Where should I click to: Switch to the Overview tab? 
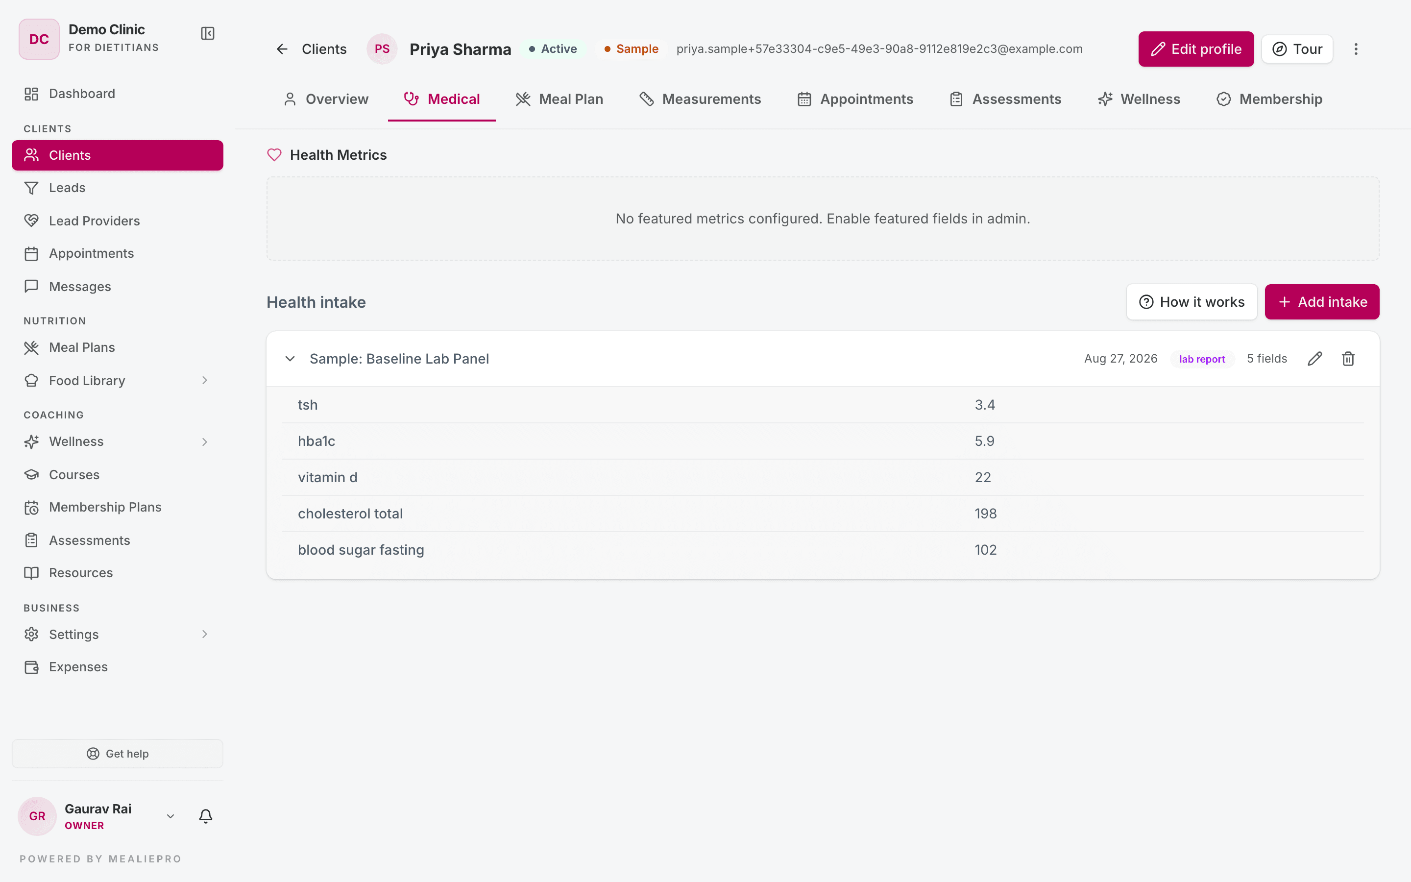[325, 99]
